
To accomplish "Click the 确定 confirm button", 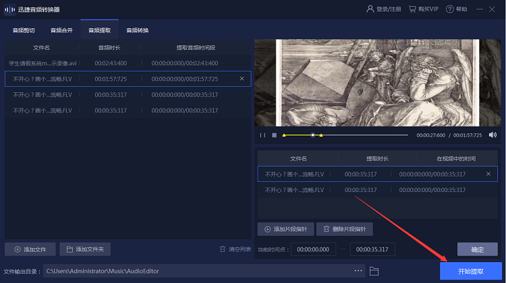I will 477,249.
